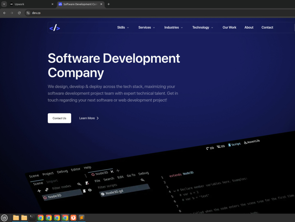
Task: Close the Software Development Company tab
Action: point(101,4)
